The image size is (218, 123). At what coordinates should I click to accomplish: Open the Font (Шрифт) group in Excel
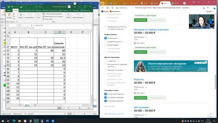click(x=21, y=16)
